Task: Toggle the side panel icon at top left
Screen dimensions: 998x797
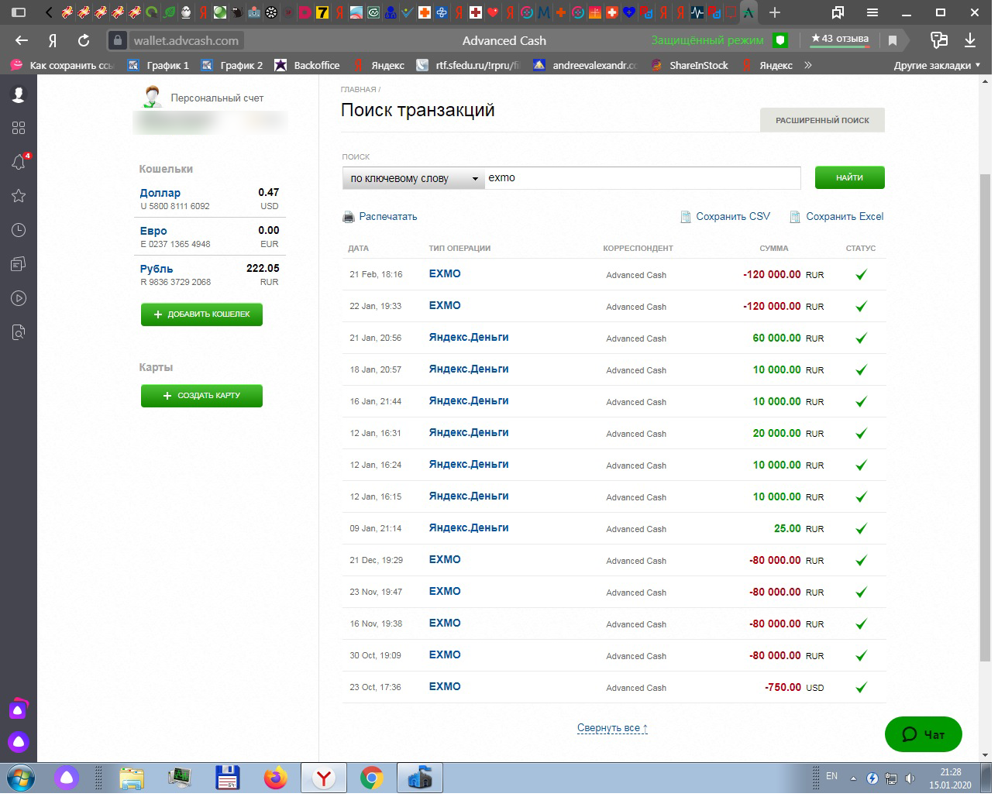Action: (19, 13)
